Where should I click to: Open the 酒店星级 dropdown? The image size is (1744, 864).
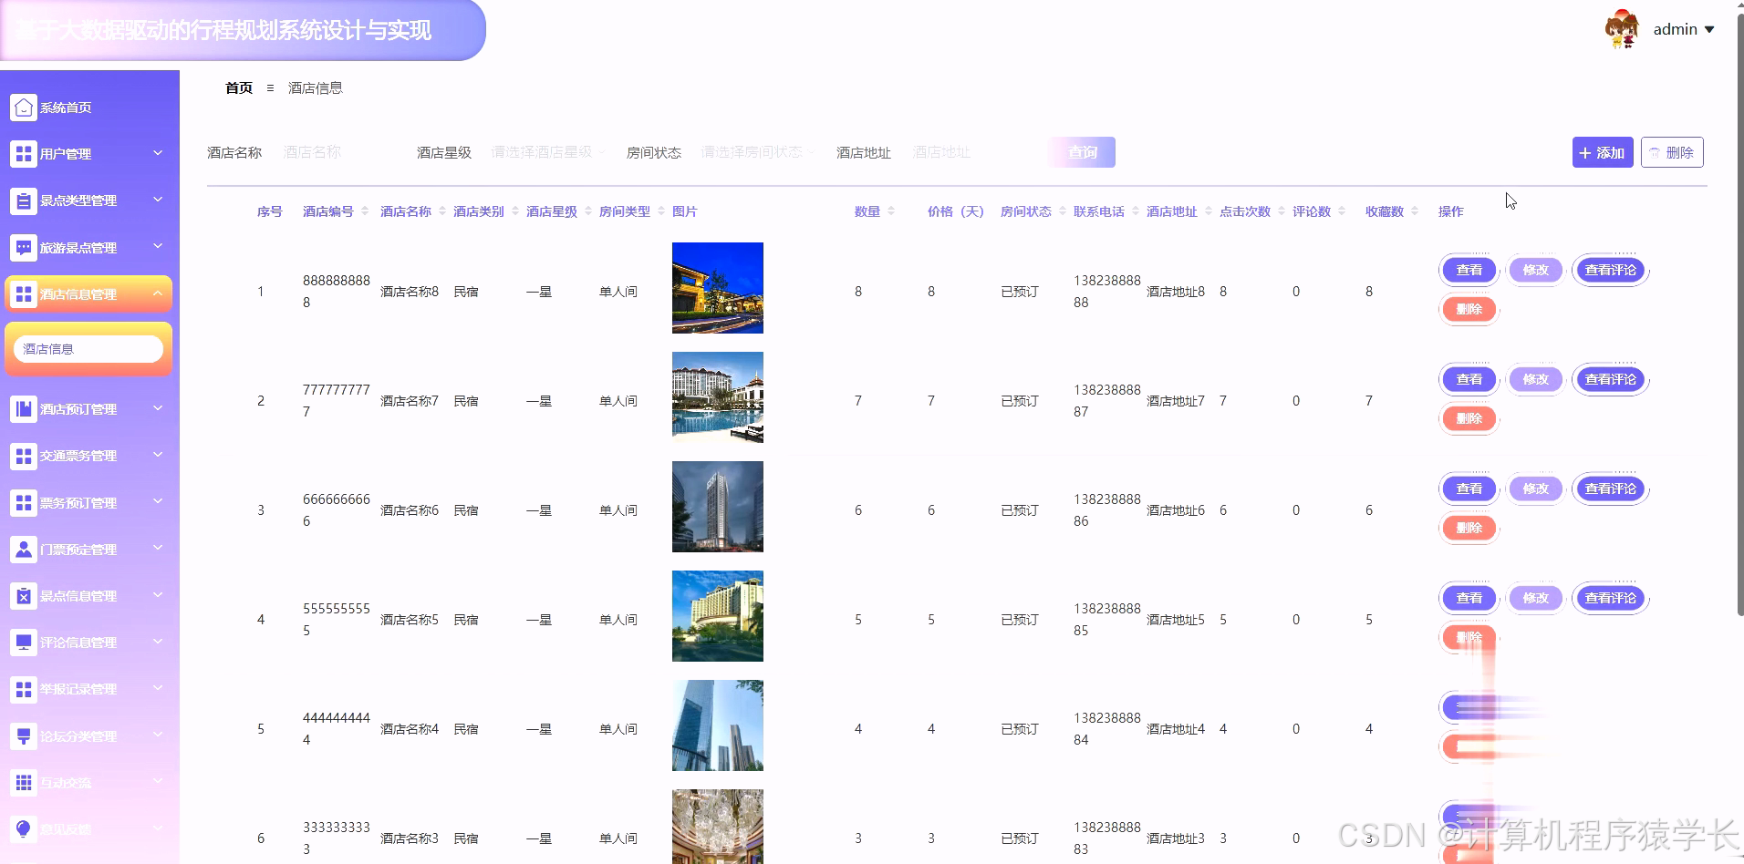545,152
